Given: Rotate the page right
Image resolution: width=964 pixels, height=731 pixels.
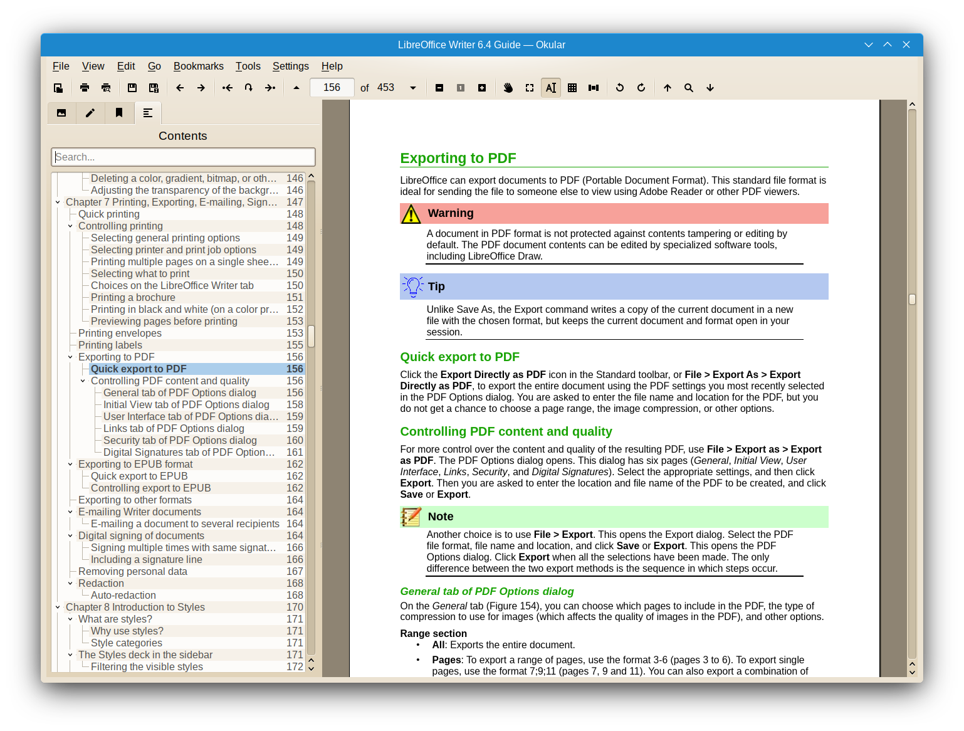Looking at the screenshot, I should [x=641, y=88].
